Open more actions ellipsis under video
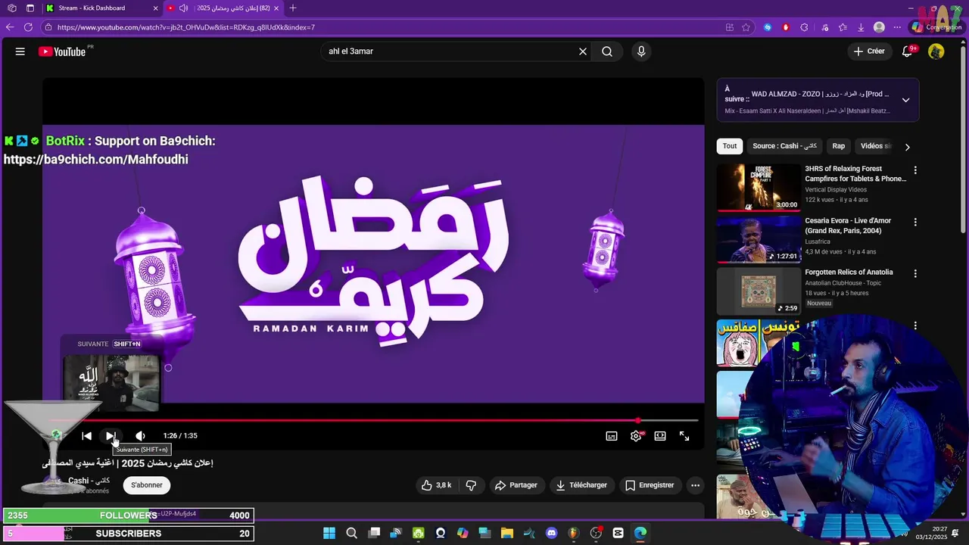This screenshot has height=545, width=969. point(695,485)
